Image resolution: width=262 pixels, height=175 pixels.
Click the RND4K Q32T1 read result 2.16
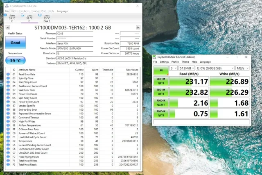[189, 103]
